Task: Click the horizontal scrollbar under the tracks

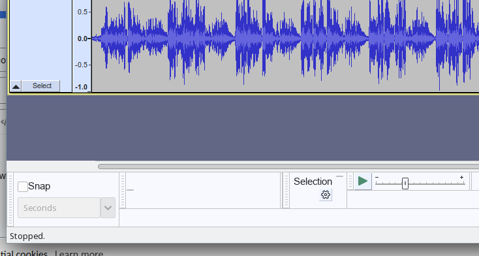Action: [x=288, y=167]
